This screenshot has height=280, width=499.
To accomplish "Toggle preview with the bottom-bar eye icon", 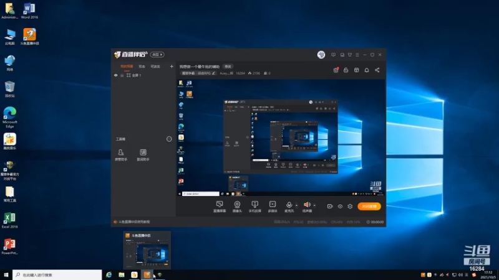I will click(x=340, y=207).
